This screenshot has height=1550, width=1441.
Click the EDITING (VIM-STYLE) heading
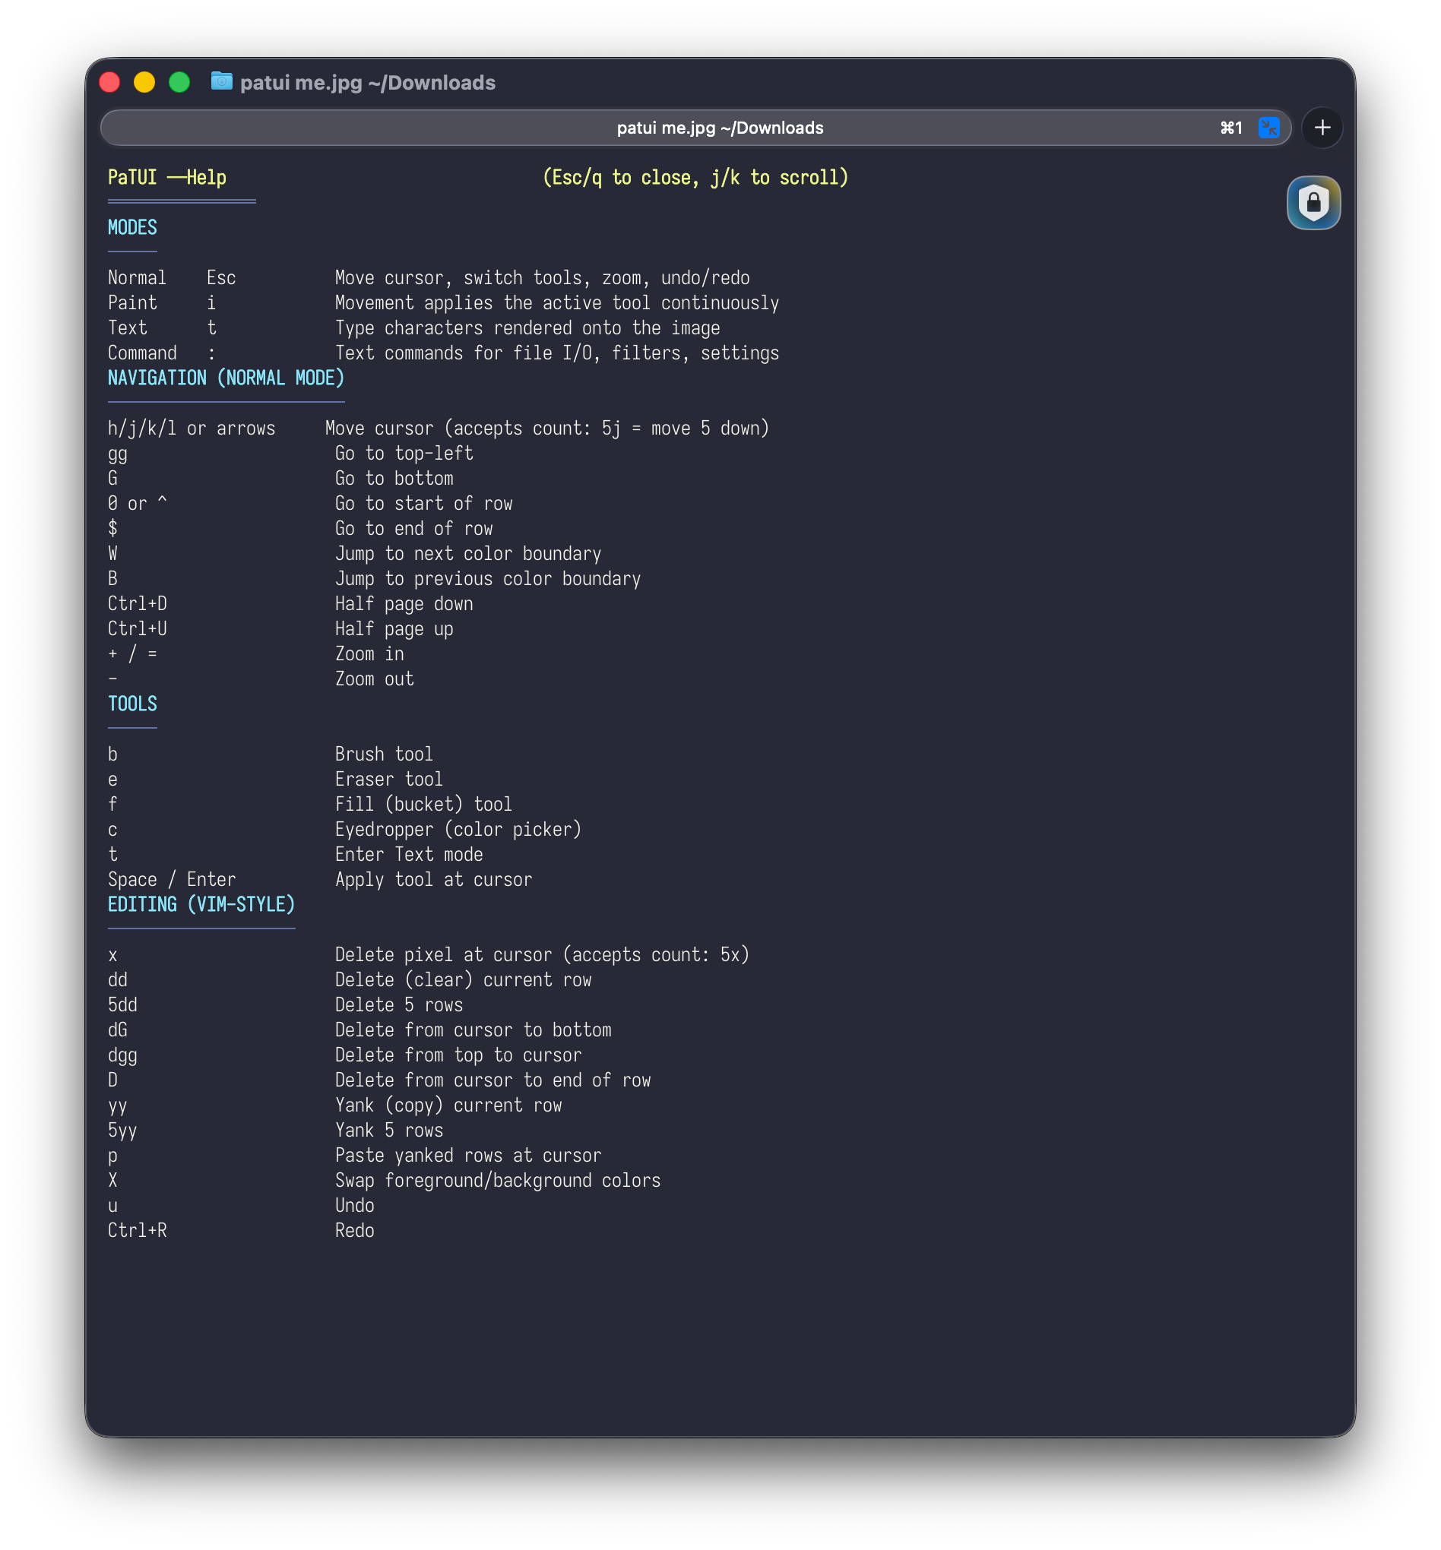(x=201, y=904)
